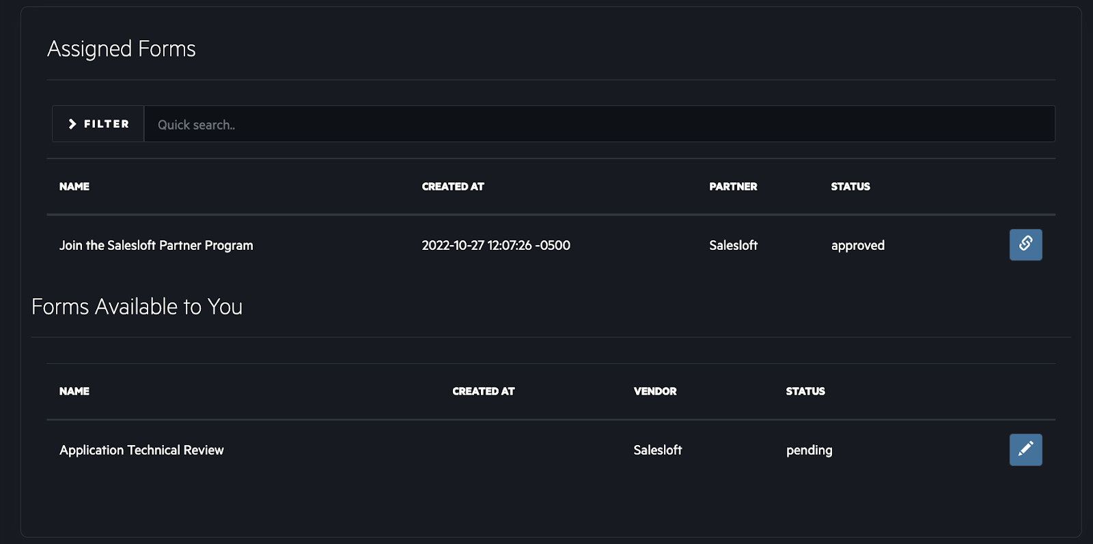Sort Assigned Forms by Name column

[x=74, y=186]
